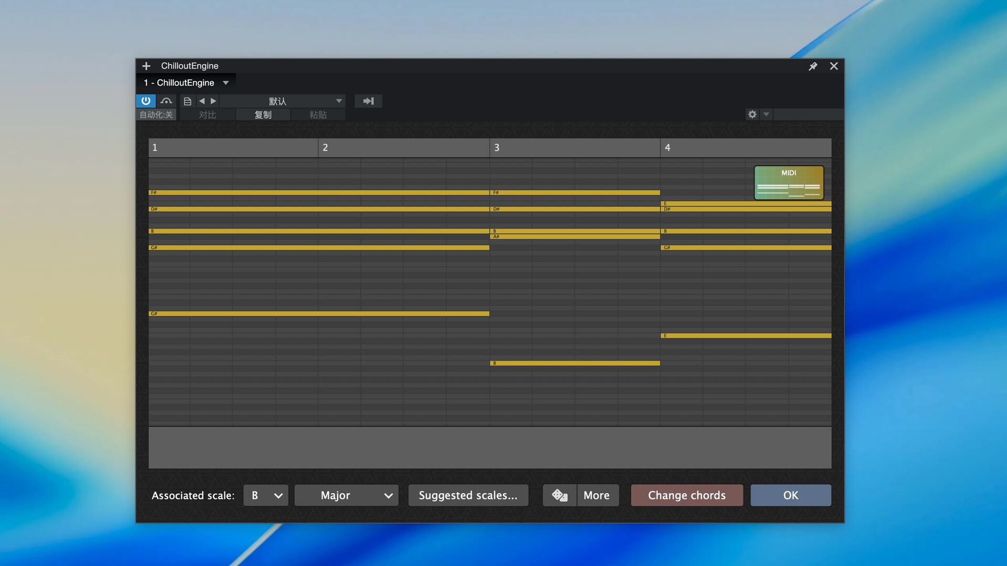Select the upper B note in bar 1
This screenshot has height=566, width=1007.
coord(319,231)
